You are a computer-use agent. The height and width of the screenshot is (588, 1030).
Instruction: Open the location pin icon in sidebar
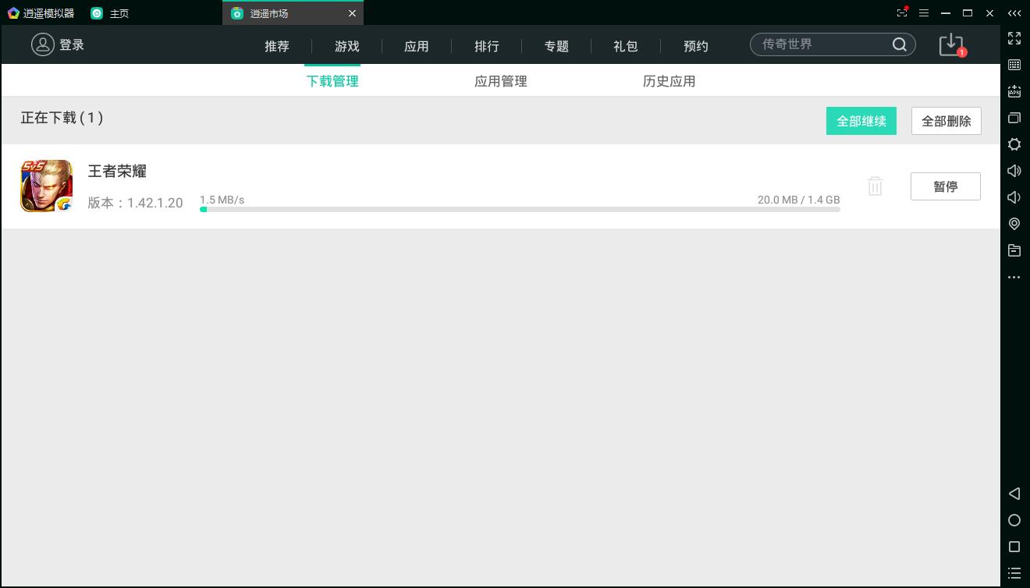tap(1014, 224)
